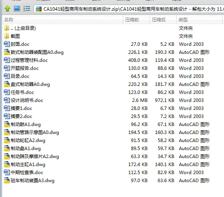Click 140.1 KB compressed size cell
This screenshot has height=197, width=224.
coord(164,164)
